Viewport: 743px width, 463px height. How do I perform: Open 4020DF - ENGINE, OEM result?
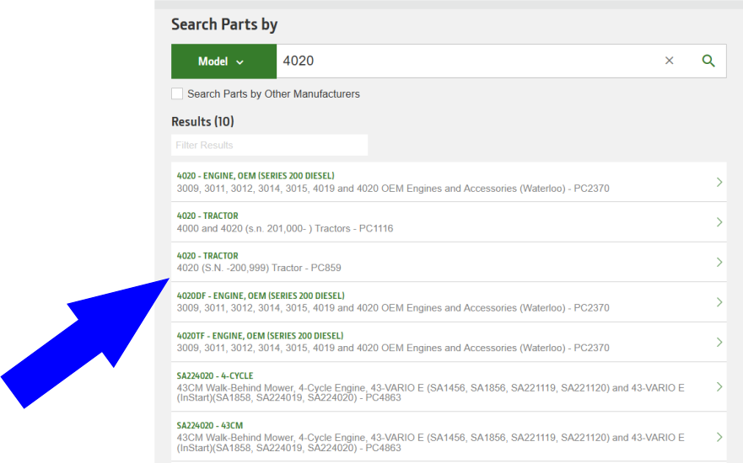[449, 302]
